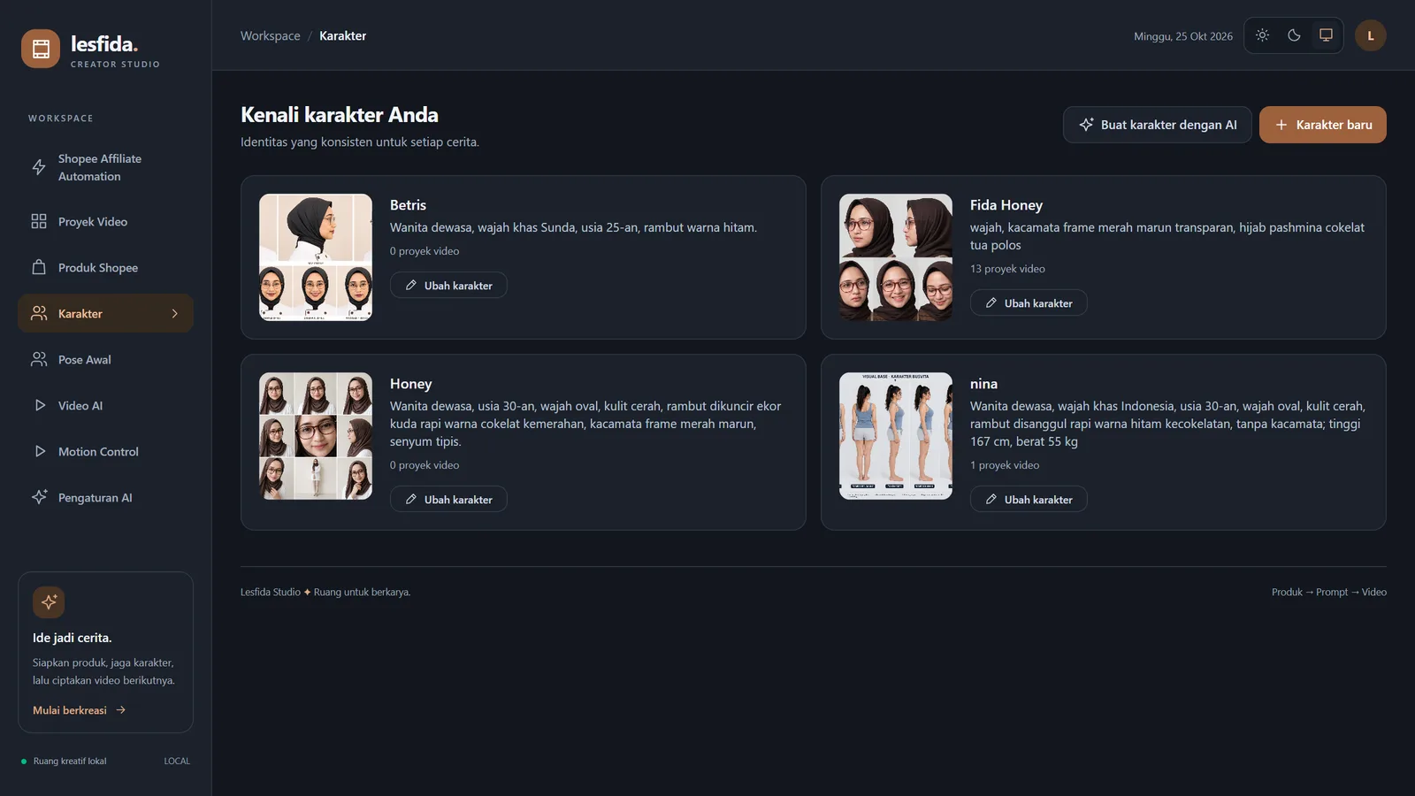Switch to dark theme moon icon
This screenshot has width=1415, height=796.
coord(1294,35)
